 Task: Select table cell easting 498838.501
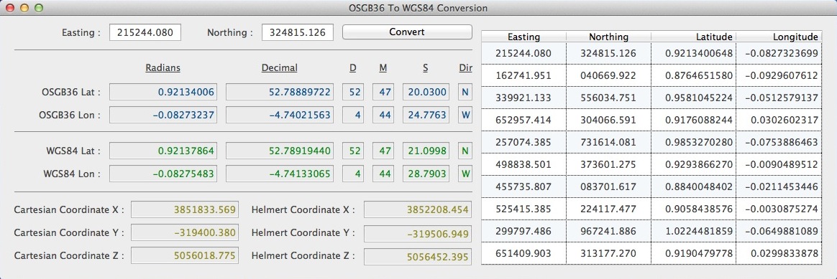523,165
